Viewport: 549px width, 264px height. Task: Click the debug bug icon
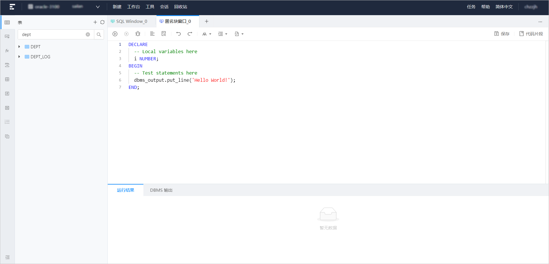138,34
